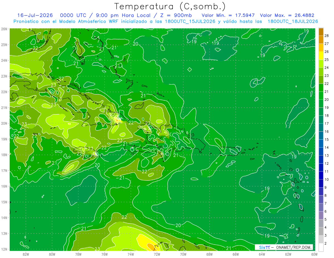This screenshot has height=258, width=334.
Task: Click the 22N latitude axis label
Action: click(4, 92)
